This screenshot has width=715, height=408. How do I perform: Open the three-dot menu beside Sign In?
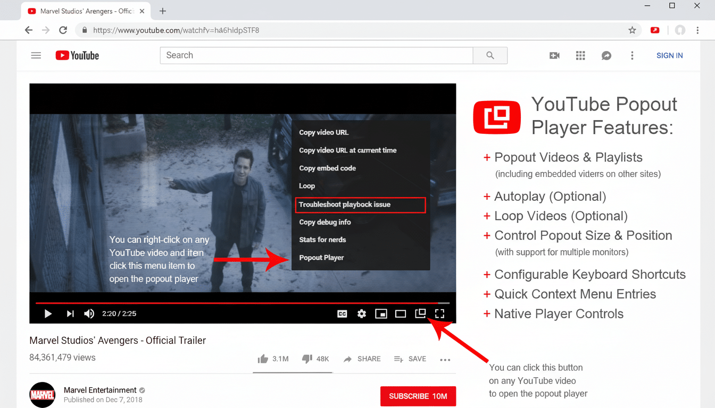[632, 55]
